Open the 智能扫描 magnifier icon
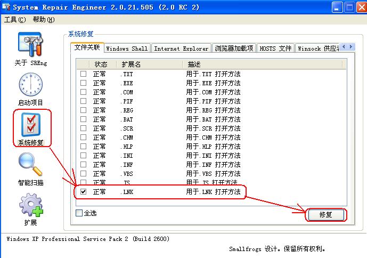Image resolution: width=367 pixels, height=258 pixels. [x=31, y=164]
